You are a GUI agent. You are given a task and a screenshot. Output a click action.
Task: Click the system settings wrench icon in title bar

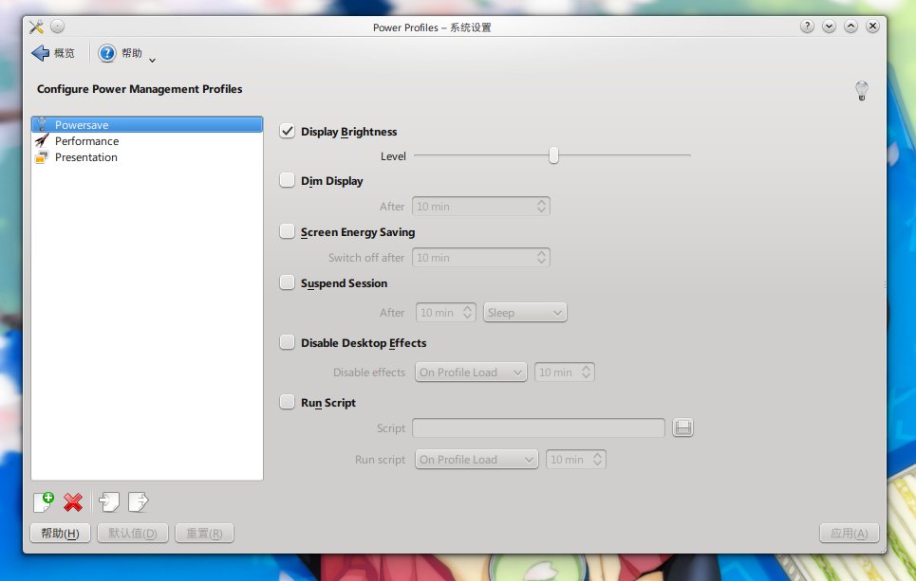pyautogui.click(x=36, y=27)
